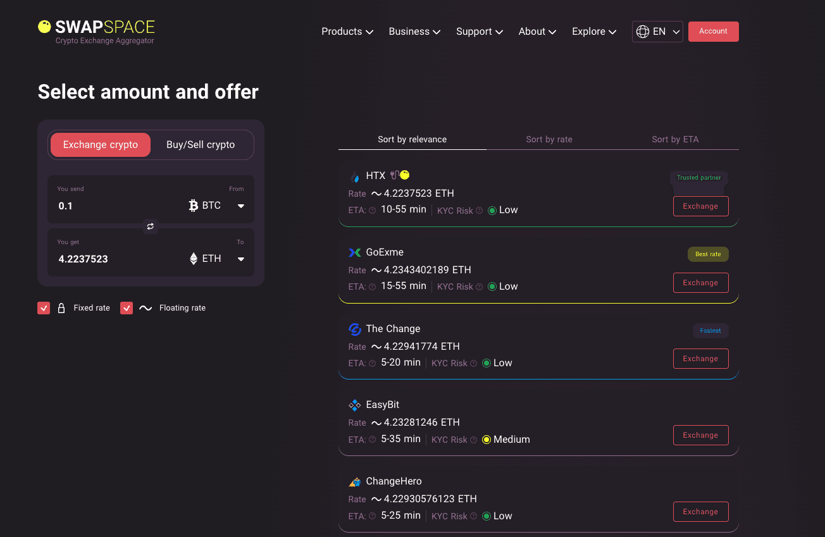Click Exchange button for EasyBit offer
Viewport: 825px width, 537px height.
point(700,435)
